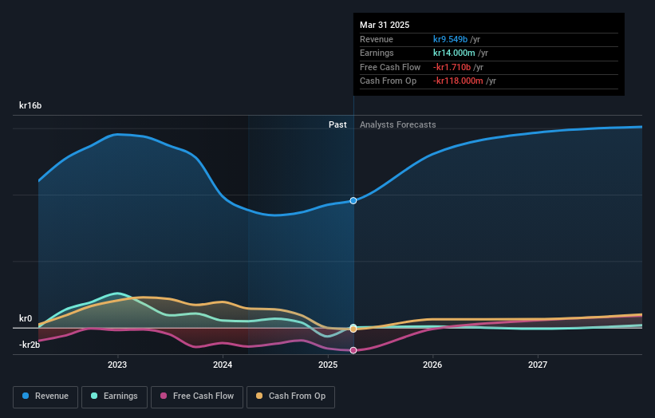Click the 2025 x-axis label

(x=328, y=365)
